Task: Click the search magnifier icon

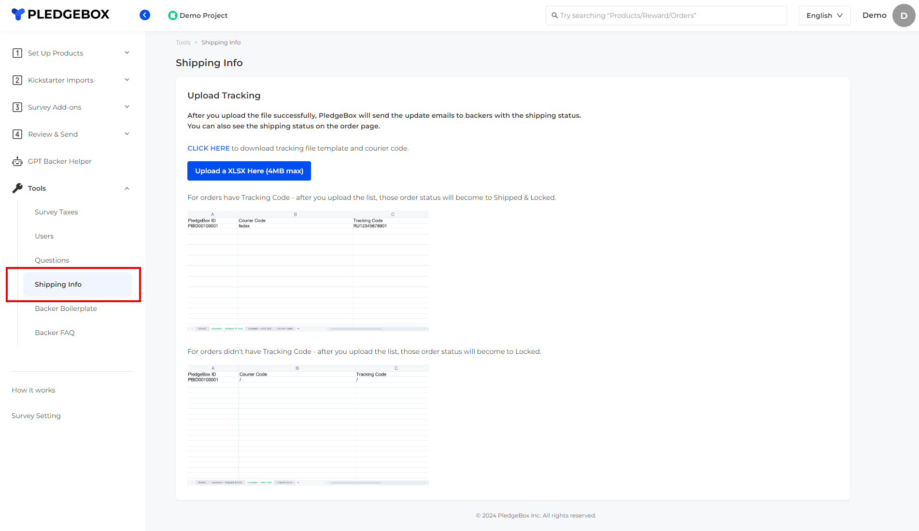Action: 554,15
